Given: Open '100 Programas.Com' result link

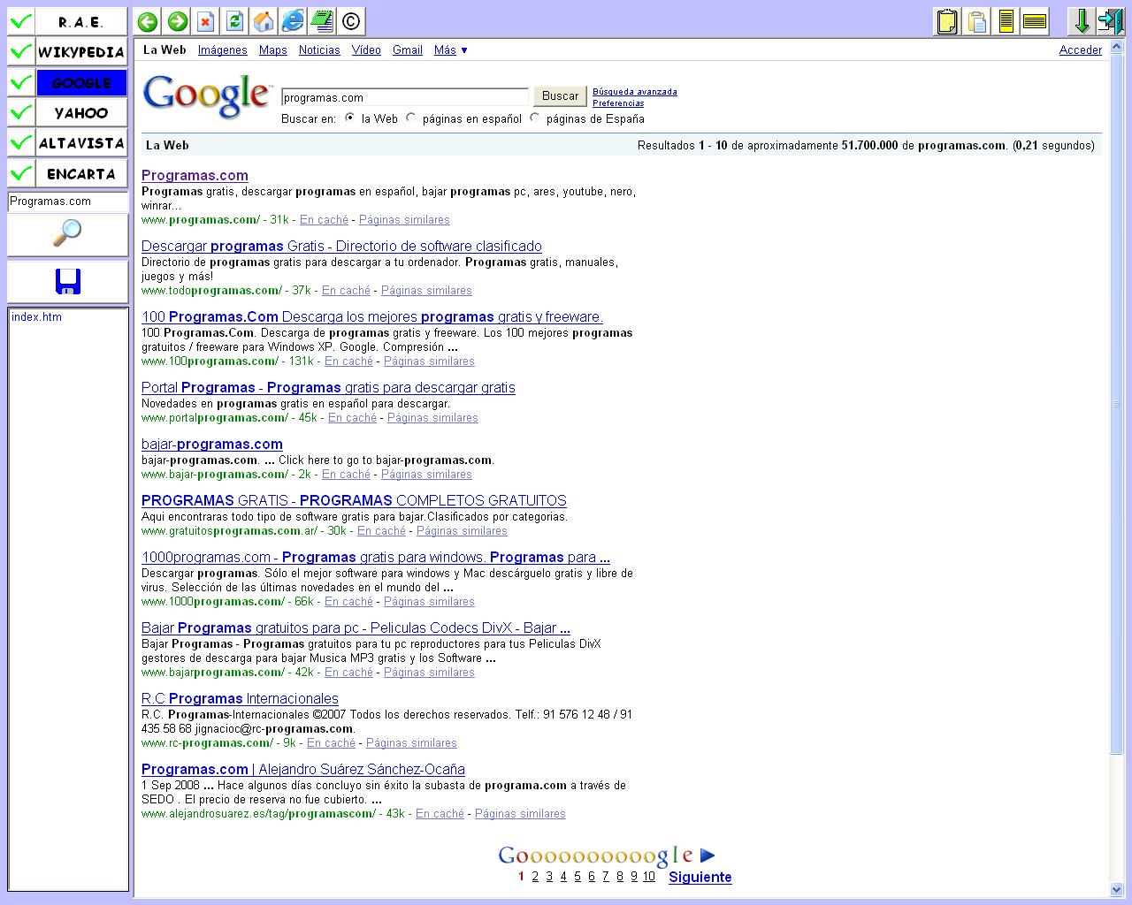Looking at the screenshot, I should pyautogui.click(x=372, y=316).
